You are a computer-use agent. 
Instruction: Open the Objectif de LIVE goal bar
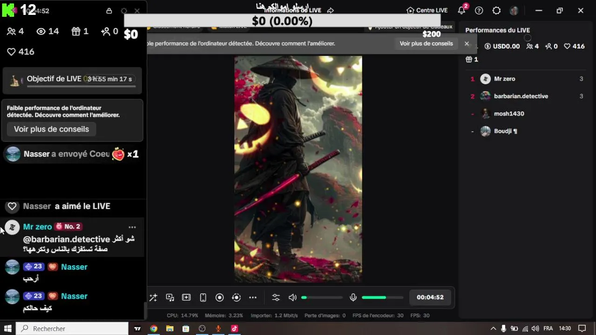pyautogui.click(x=72, y=80)
